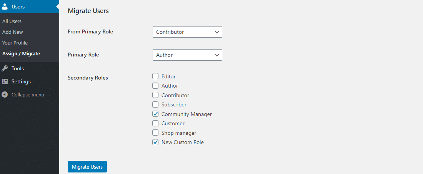The image size is (423, 174).
Task: Click the Migrate Users button
Action: (x=87, y=167)
